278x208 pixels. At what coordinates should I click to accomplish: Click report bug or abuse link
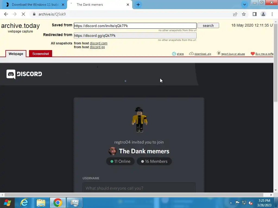click(231, 54)
